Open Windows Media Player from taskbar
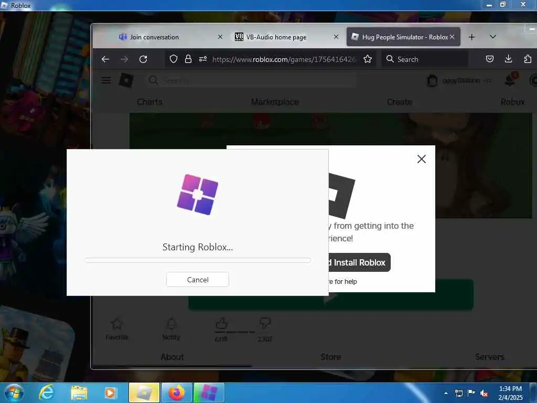 (110, 393)
